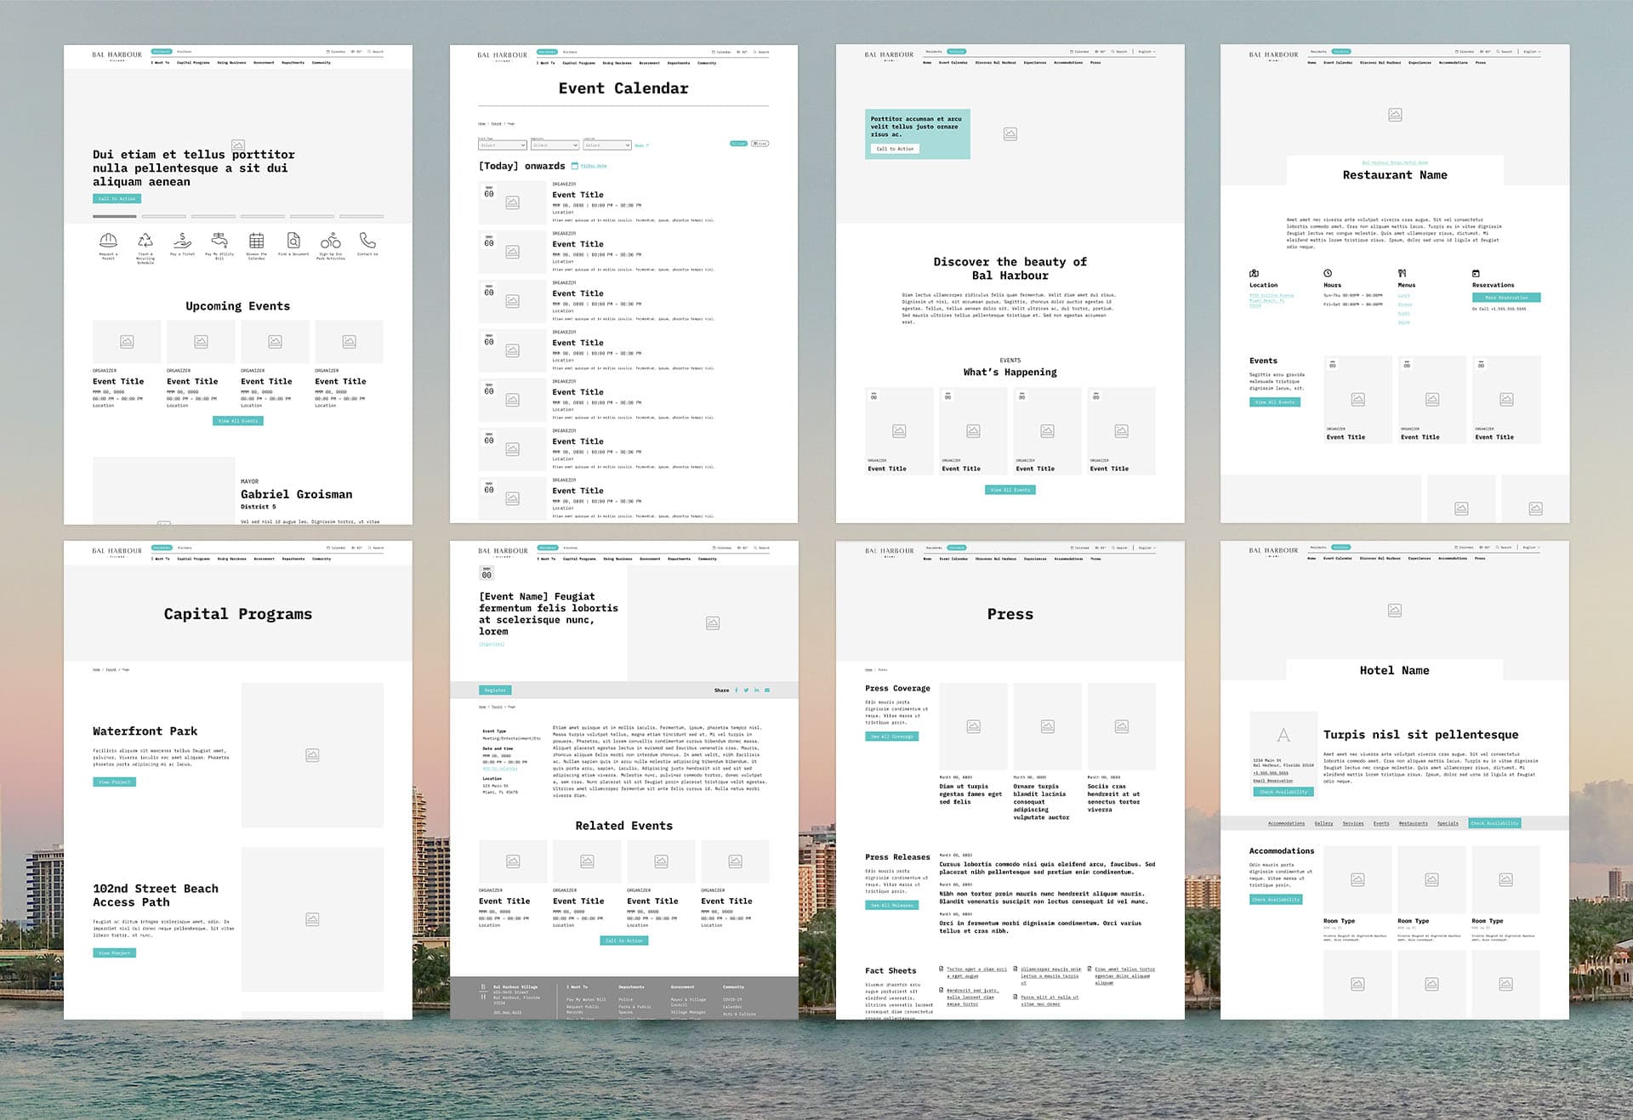The height and width of the screenshot is (1120, 1633).
Task: Click the Register button on event detail page
Action: point(495,691)
